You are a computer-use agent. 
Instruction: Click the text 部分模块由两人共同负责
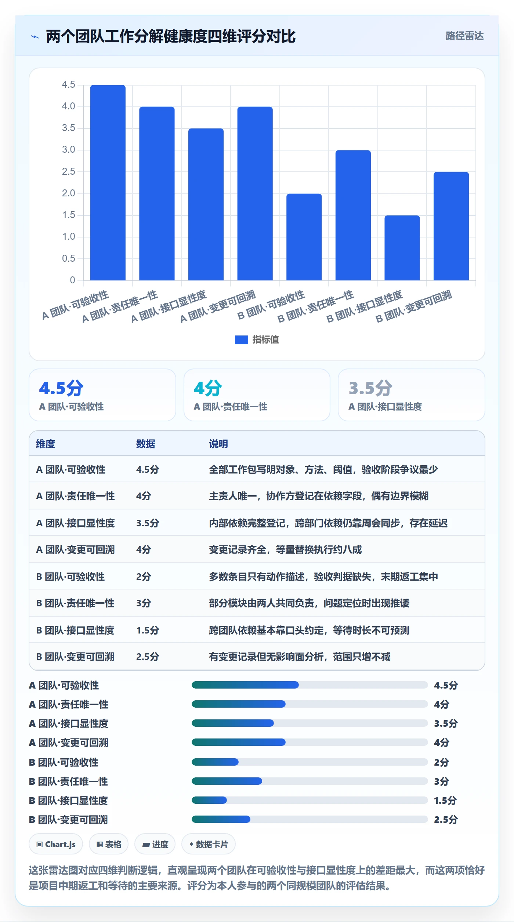point(261,603)
